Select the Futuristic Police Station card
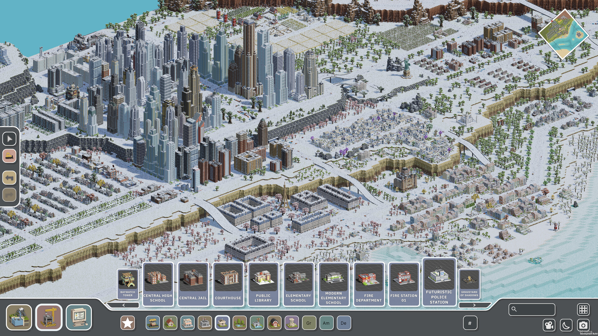This screenshot has width=598, height=336. 439,282
